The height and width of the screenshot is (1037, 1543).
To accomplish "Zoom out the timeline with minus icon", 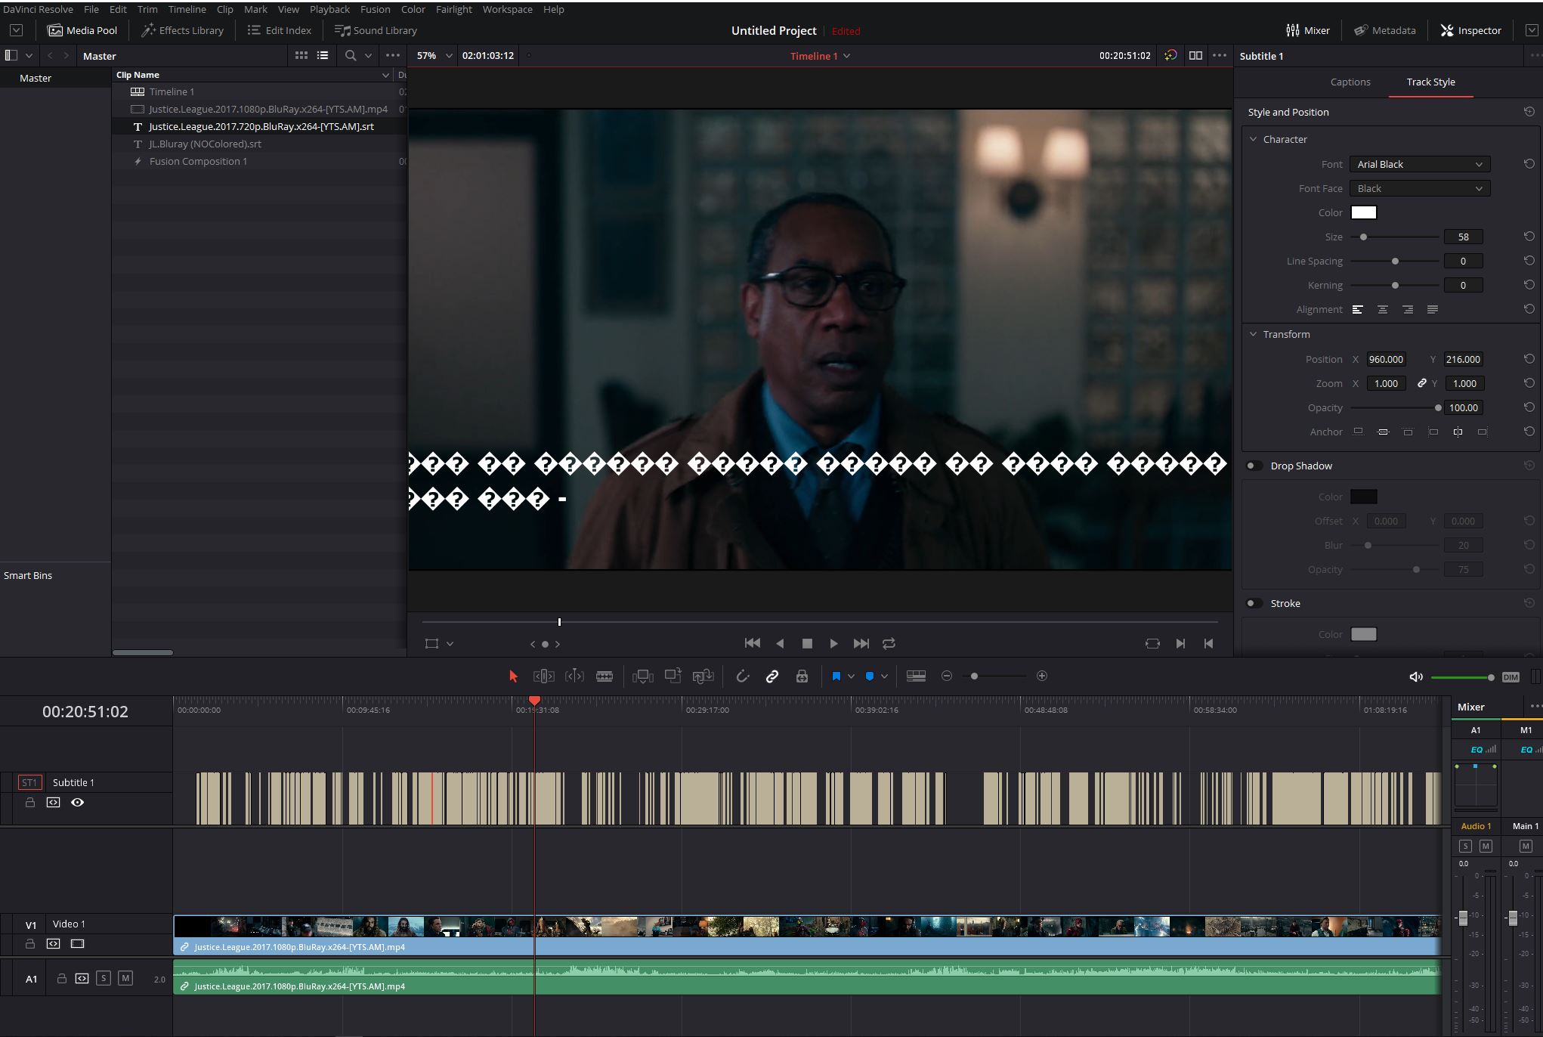I will pos(947,676).
